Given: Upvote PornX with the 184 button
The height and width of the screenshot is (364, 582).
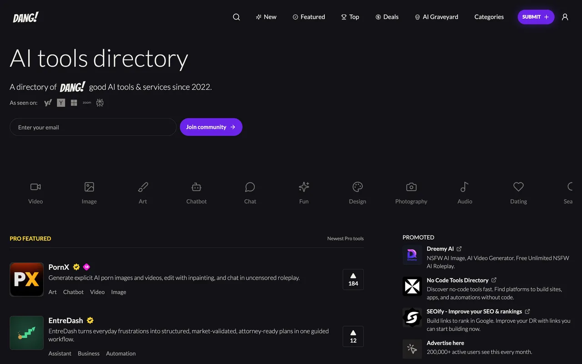Looking at the screenshot, I should [x=353, y=279].
